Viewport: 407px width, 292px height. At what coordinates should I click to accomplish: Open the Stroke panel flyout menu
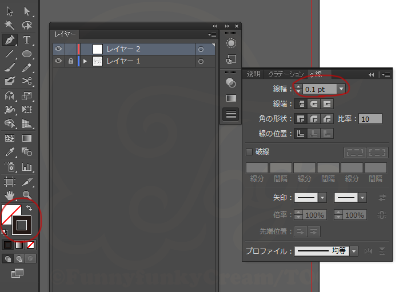click(x=386, y=74)
